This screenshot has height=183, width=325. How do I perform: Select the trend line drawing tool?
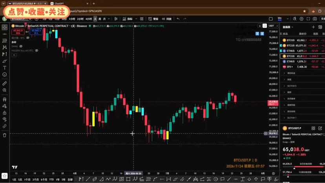click(x=5, y=34)
